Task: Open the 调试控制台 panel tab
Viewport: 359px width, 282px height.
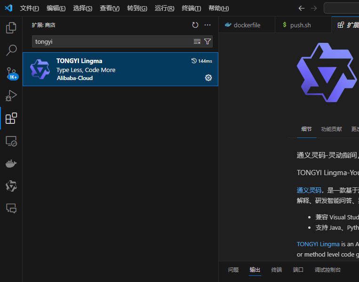Action: pos(327,270)
